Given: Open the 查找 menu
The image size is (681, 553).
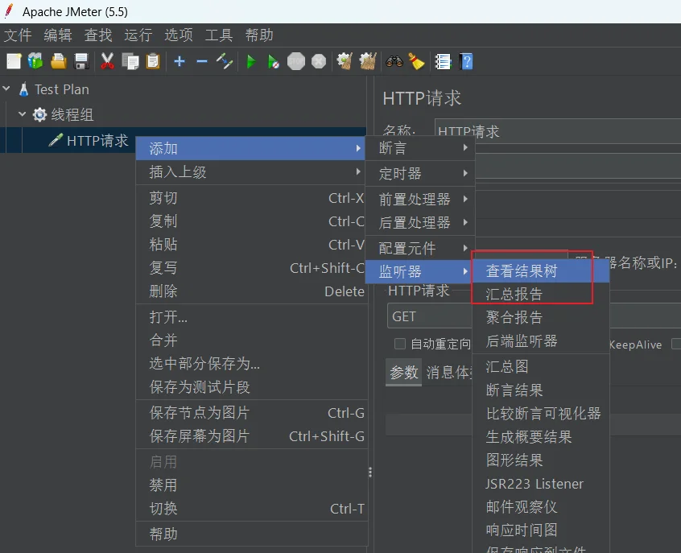Looking at the screenshot, I should pos(98,35).
